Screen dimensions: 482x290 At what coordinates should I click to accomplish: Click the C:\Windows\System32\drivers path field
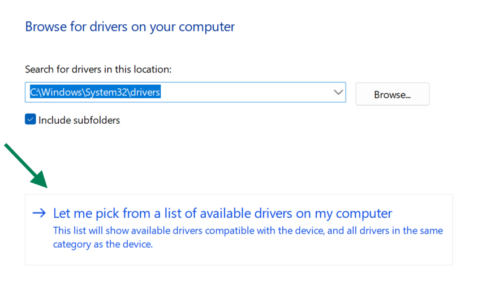[186, 92]
